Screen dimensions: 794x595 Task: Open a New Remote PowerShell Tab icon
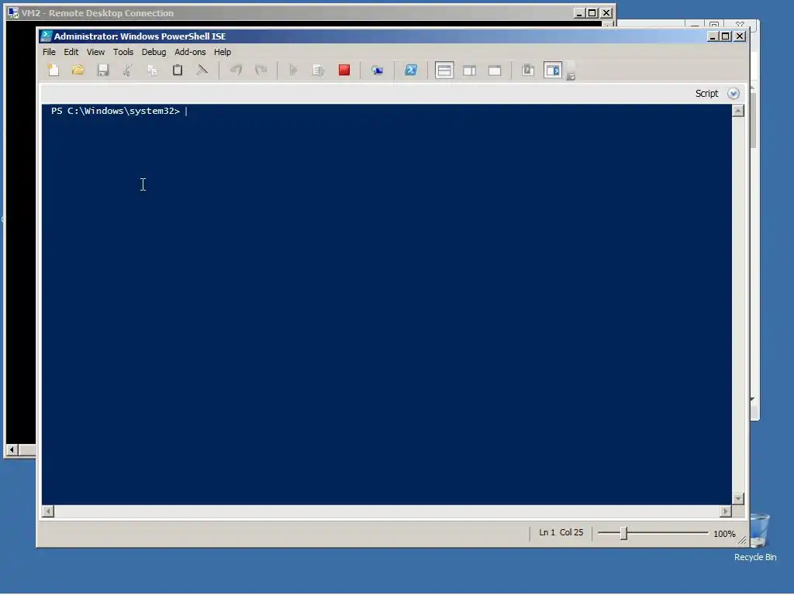click(x=378, y=71)
